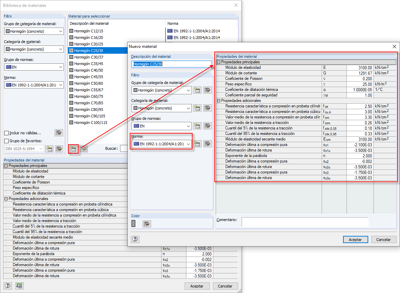Image resolution: width=400 pixels, height=293 pixels.
Task: Edit material category group icon in Nuevo material
Action: pos(207,90)
